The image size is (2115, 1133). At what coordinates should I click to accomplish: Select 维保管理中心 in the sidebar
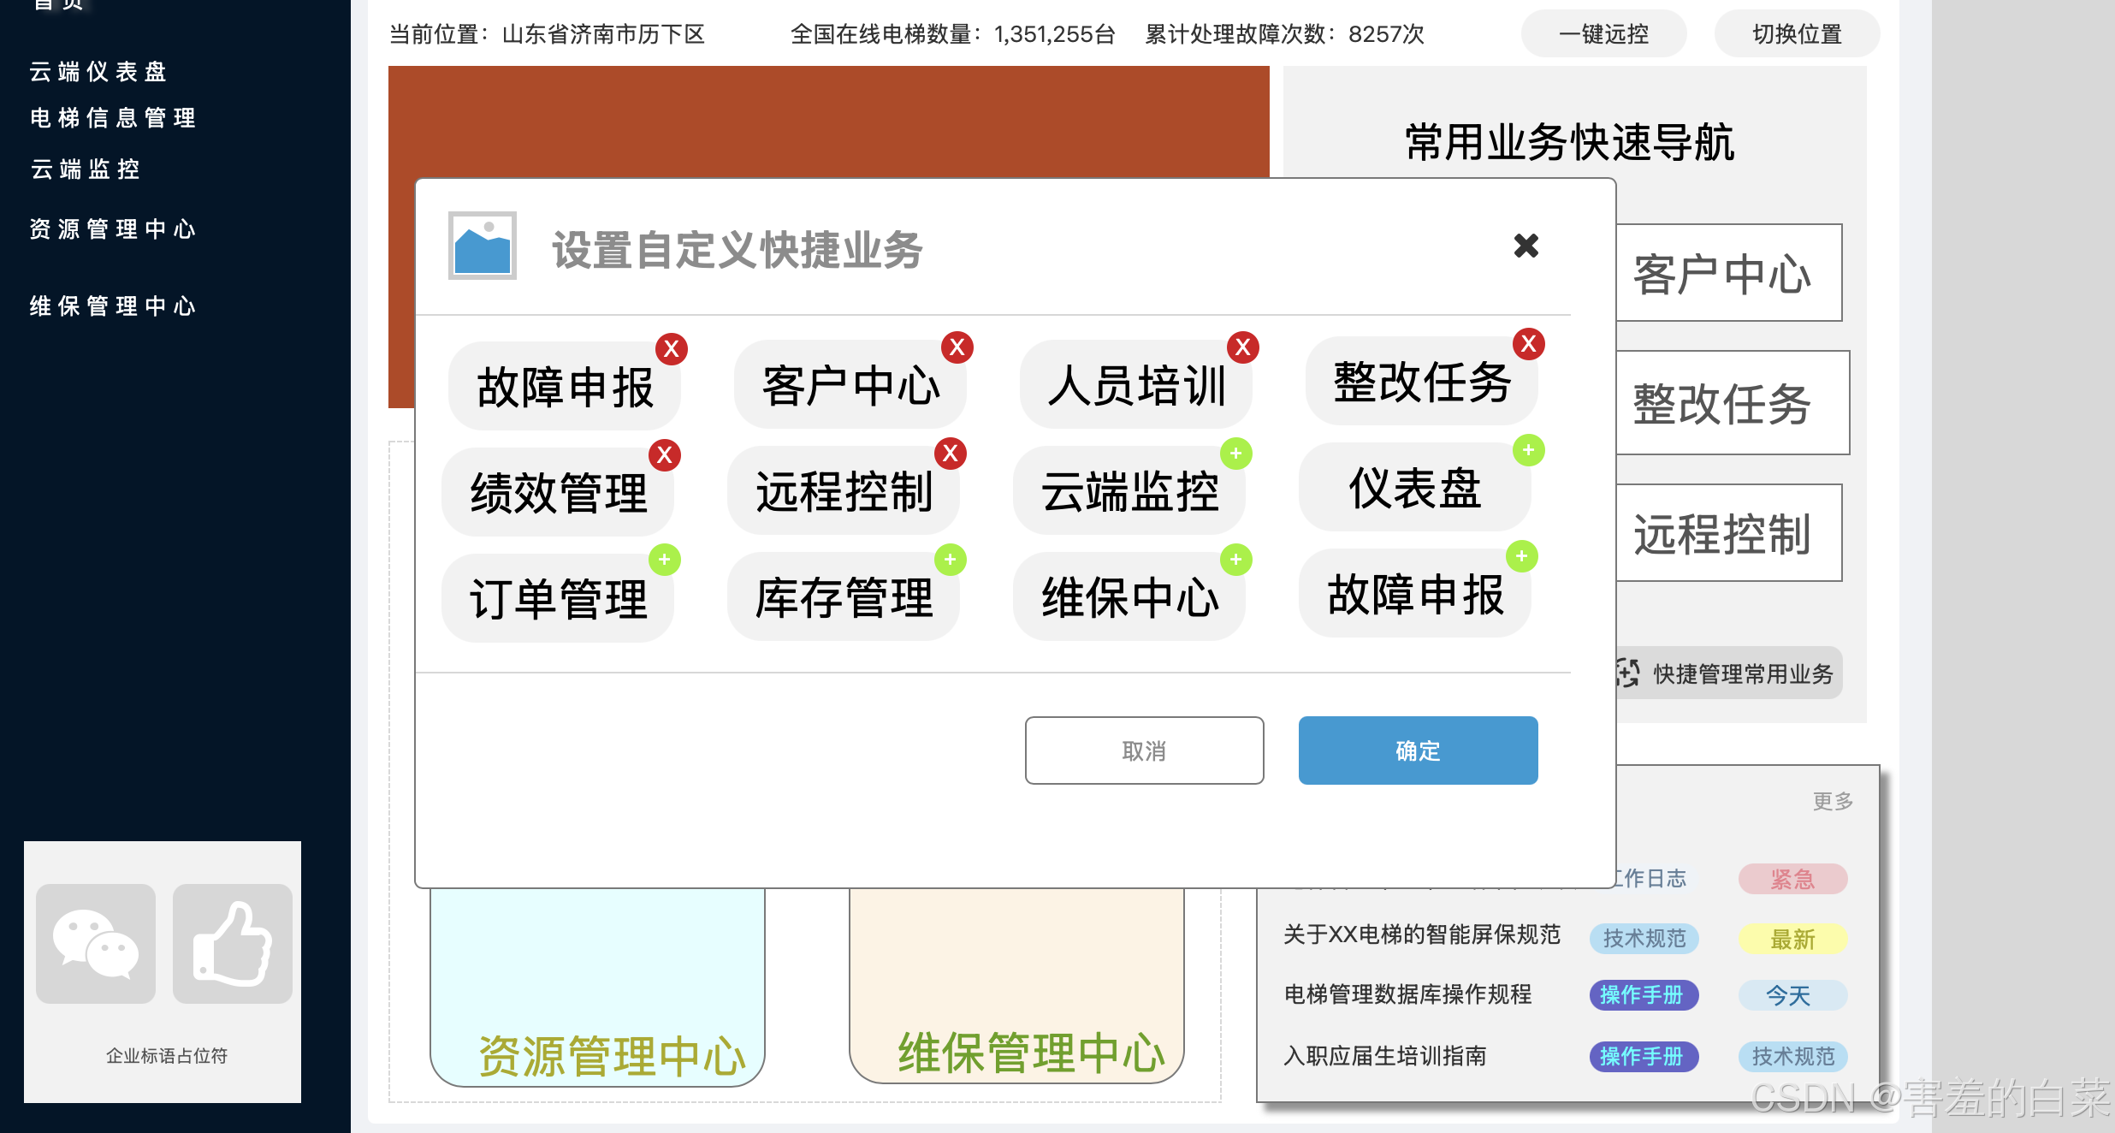click(x=113, y=306)
